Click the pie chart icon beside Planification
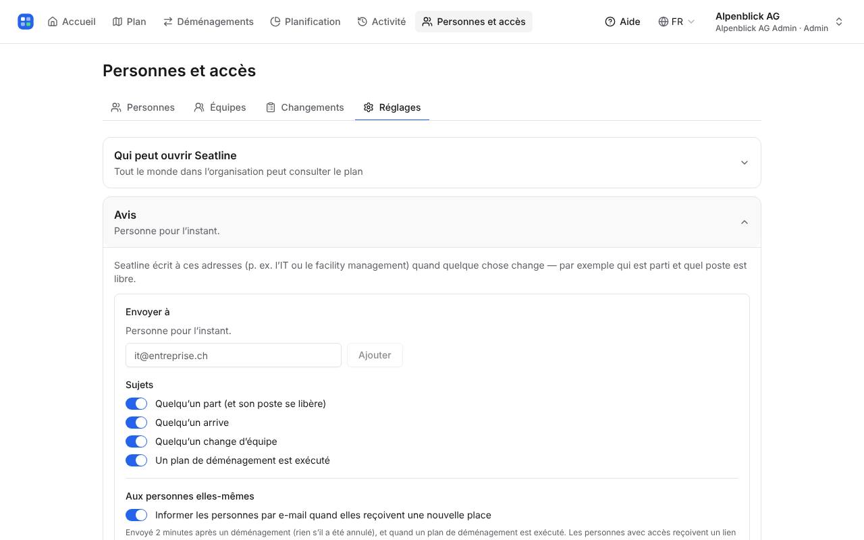This screenshot has height=540, width=864. click(275, 22)
